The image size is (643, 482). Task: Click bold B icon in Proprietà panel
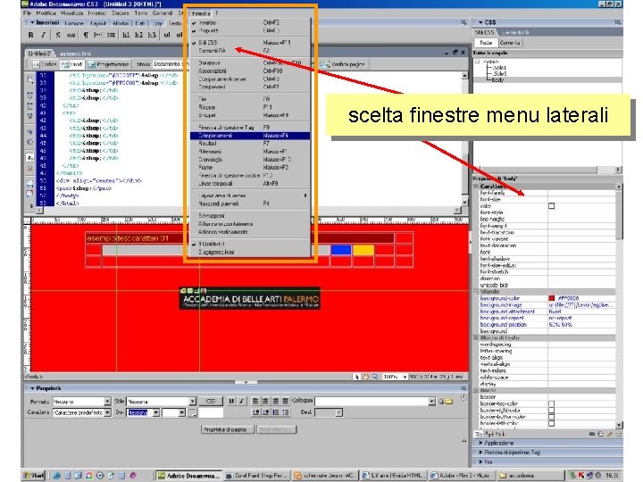point(231,402)
